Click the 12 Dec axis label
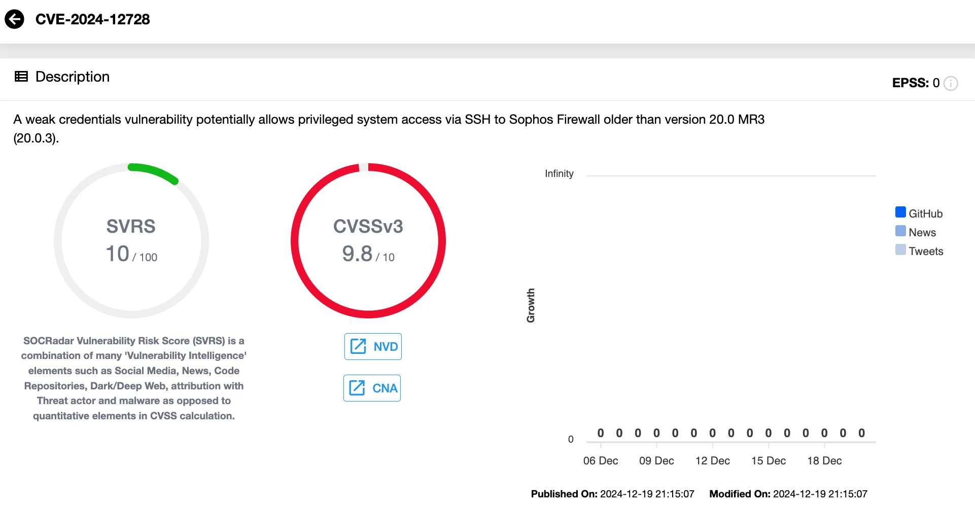Viewport: 975px width, 507px height. (713, 461)
